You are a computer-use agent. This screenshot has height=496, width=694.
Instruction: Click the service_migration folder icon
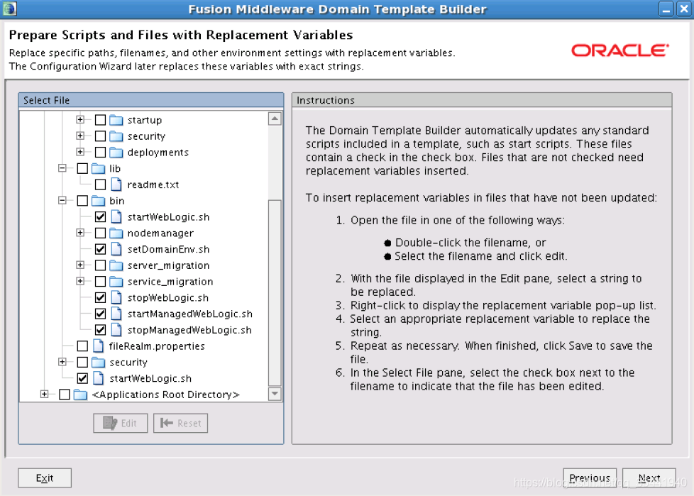pos(116,282)
